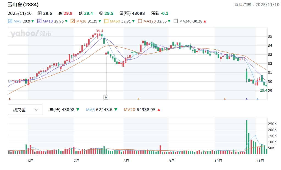Click the MV5 volume average label

pos(90,110)
